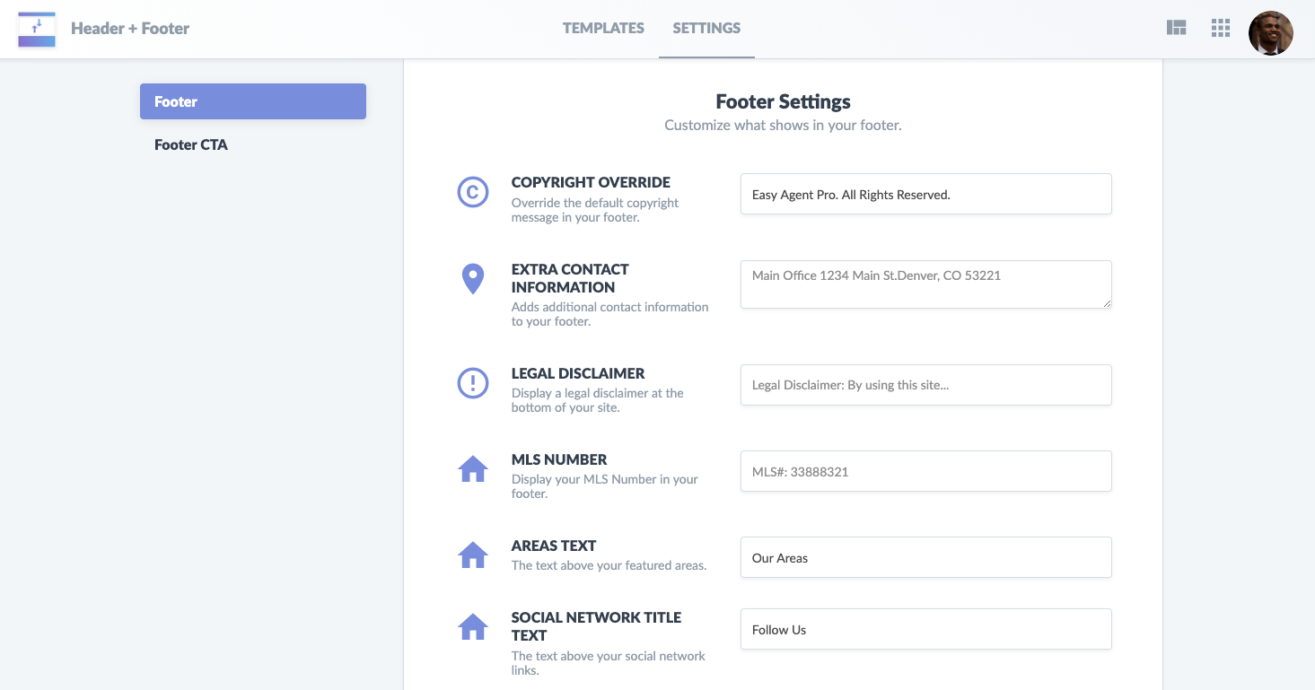Click the house icon beside MLS Number

point(473,468)
